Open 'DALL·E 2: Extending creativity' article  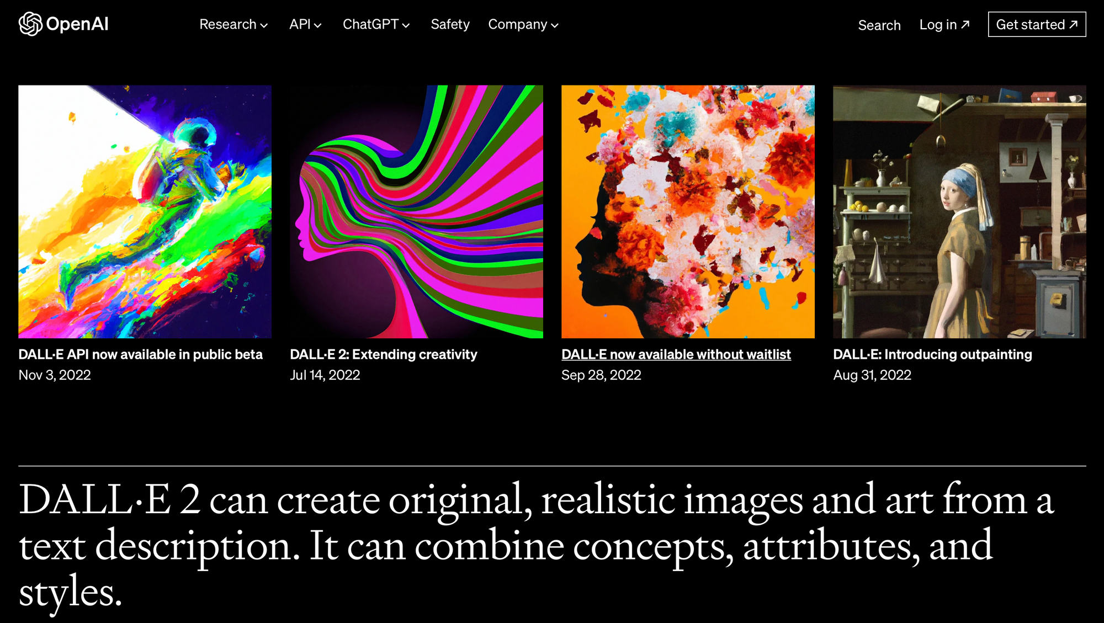(x=383, y=354)
